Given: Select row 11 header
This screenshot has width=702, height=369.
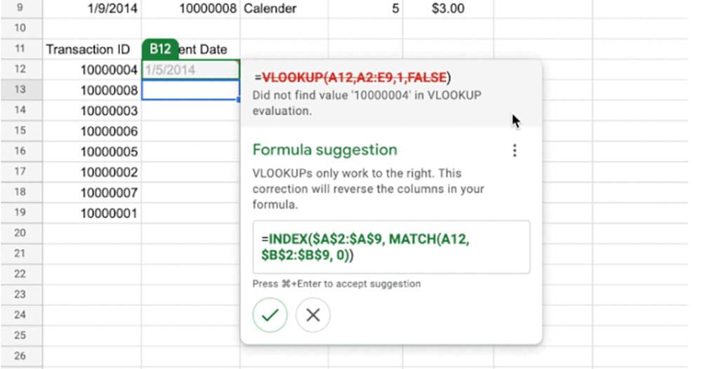Looking at the screenshot, I should pyautogui.click(x=21, y=48).
